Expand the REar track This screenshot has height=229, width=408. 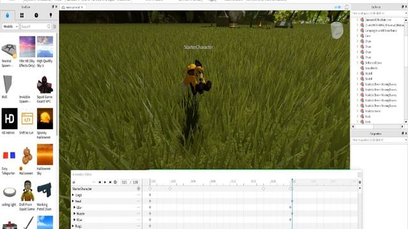tap(75, 219)
